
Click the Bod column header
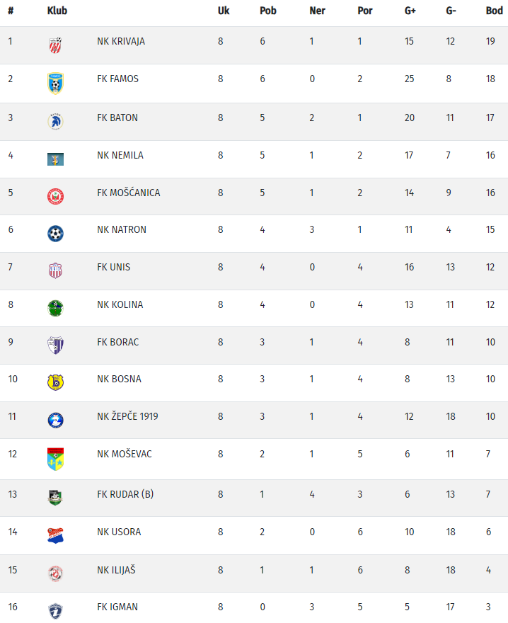(494, 11)
